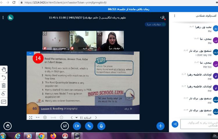Viewport: 218px width, 139px height.
Task: Click the session title in the header
Action: 87,18
